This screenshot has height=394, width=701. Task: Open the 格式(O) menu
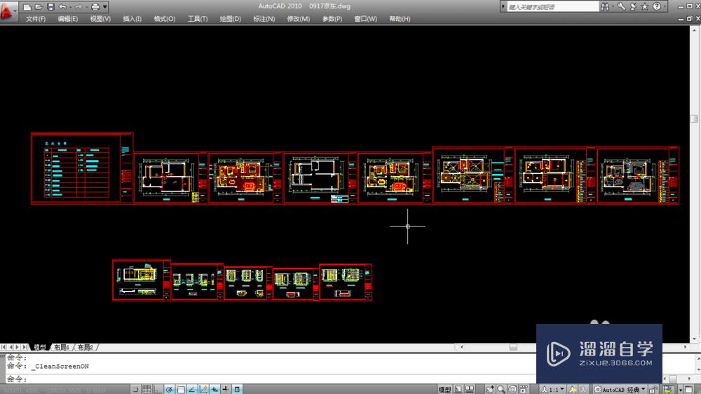(165, 19)
